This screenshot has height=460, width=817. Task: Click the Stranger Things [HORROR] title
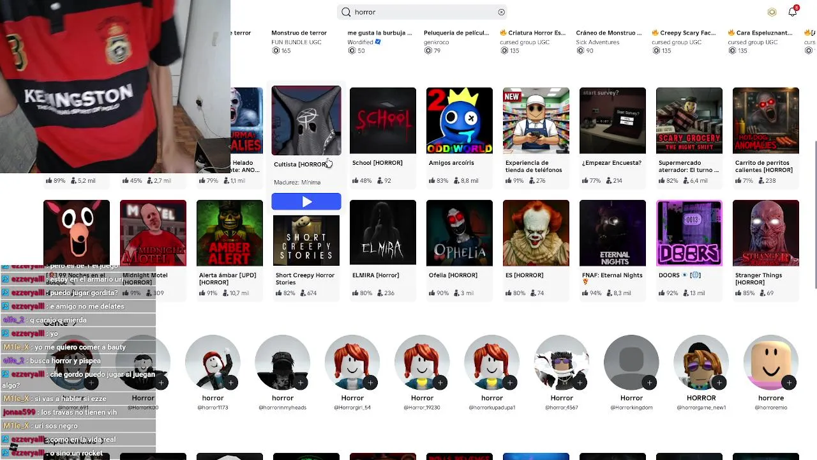(x=758, y=279)
